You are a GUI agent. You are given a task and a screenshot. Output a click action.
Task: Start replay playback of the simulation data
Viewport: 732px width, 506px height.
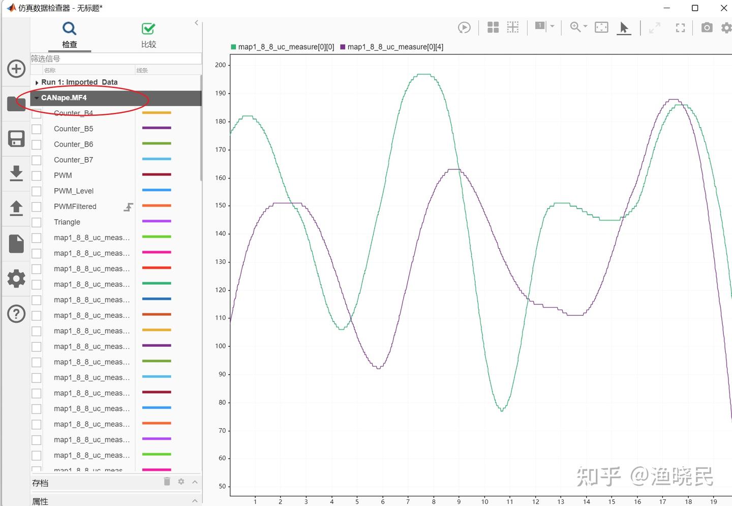point(464,27)
